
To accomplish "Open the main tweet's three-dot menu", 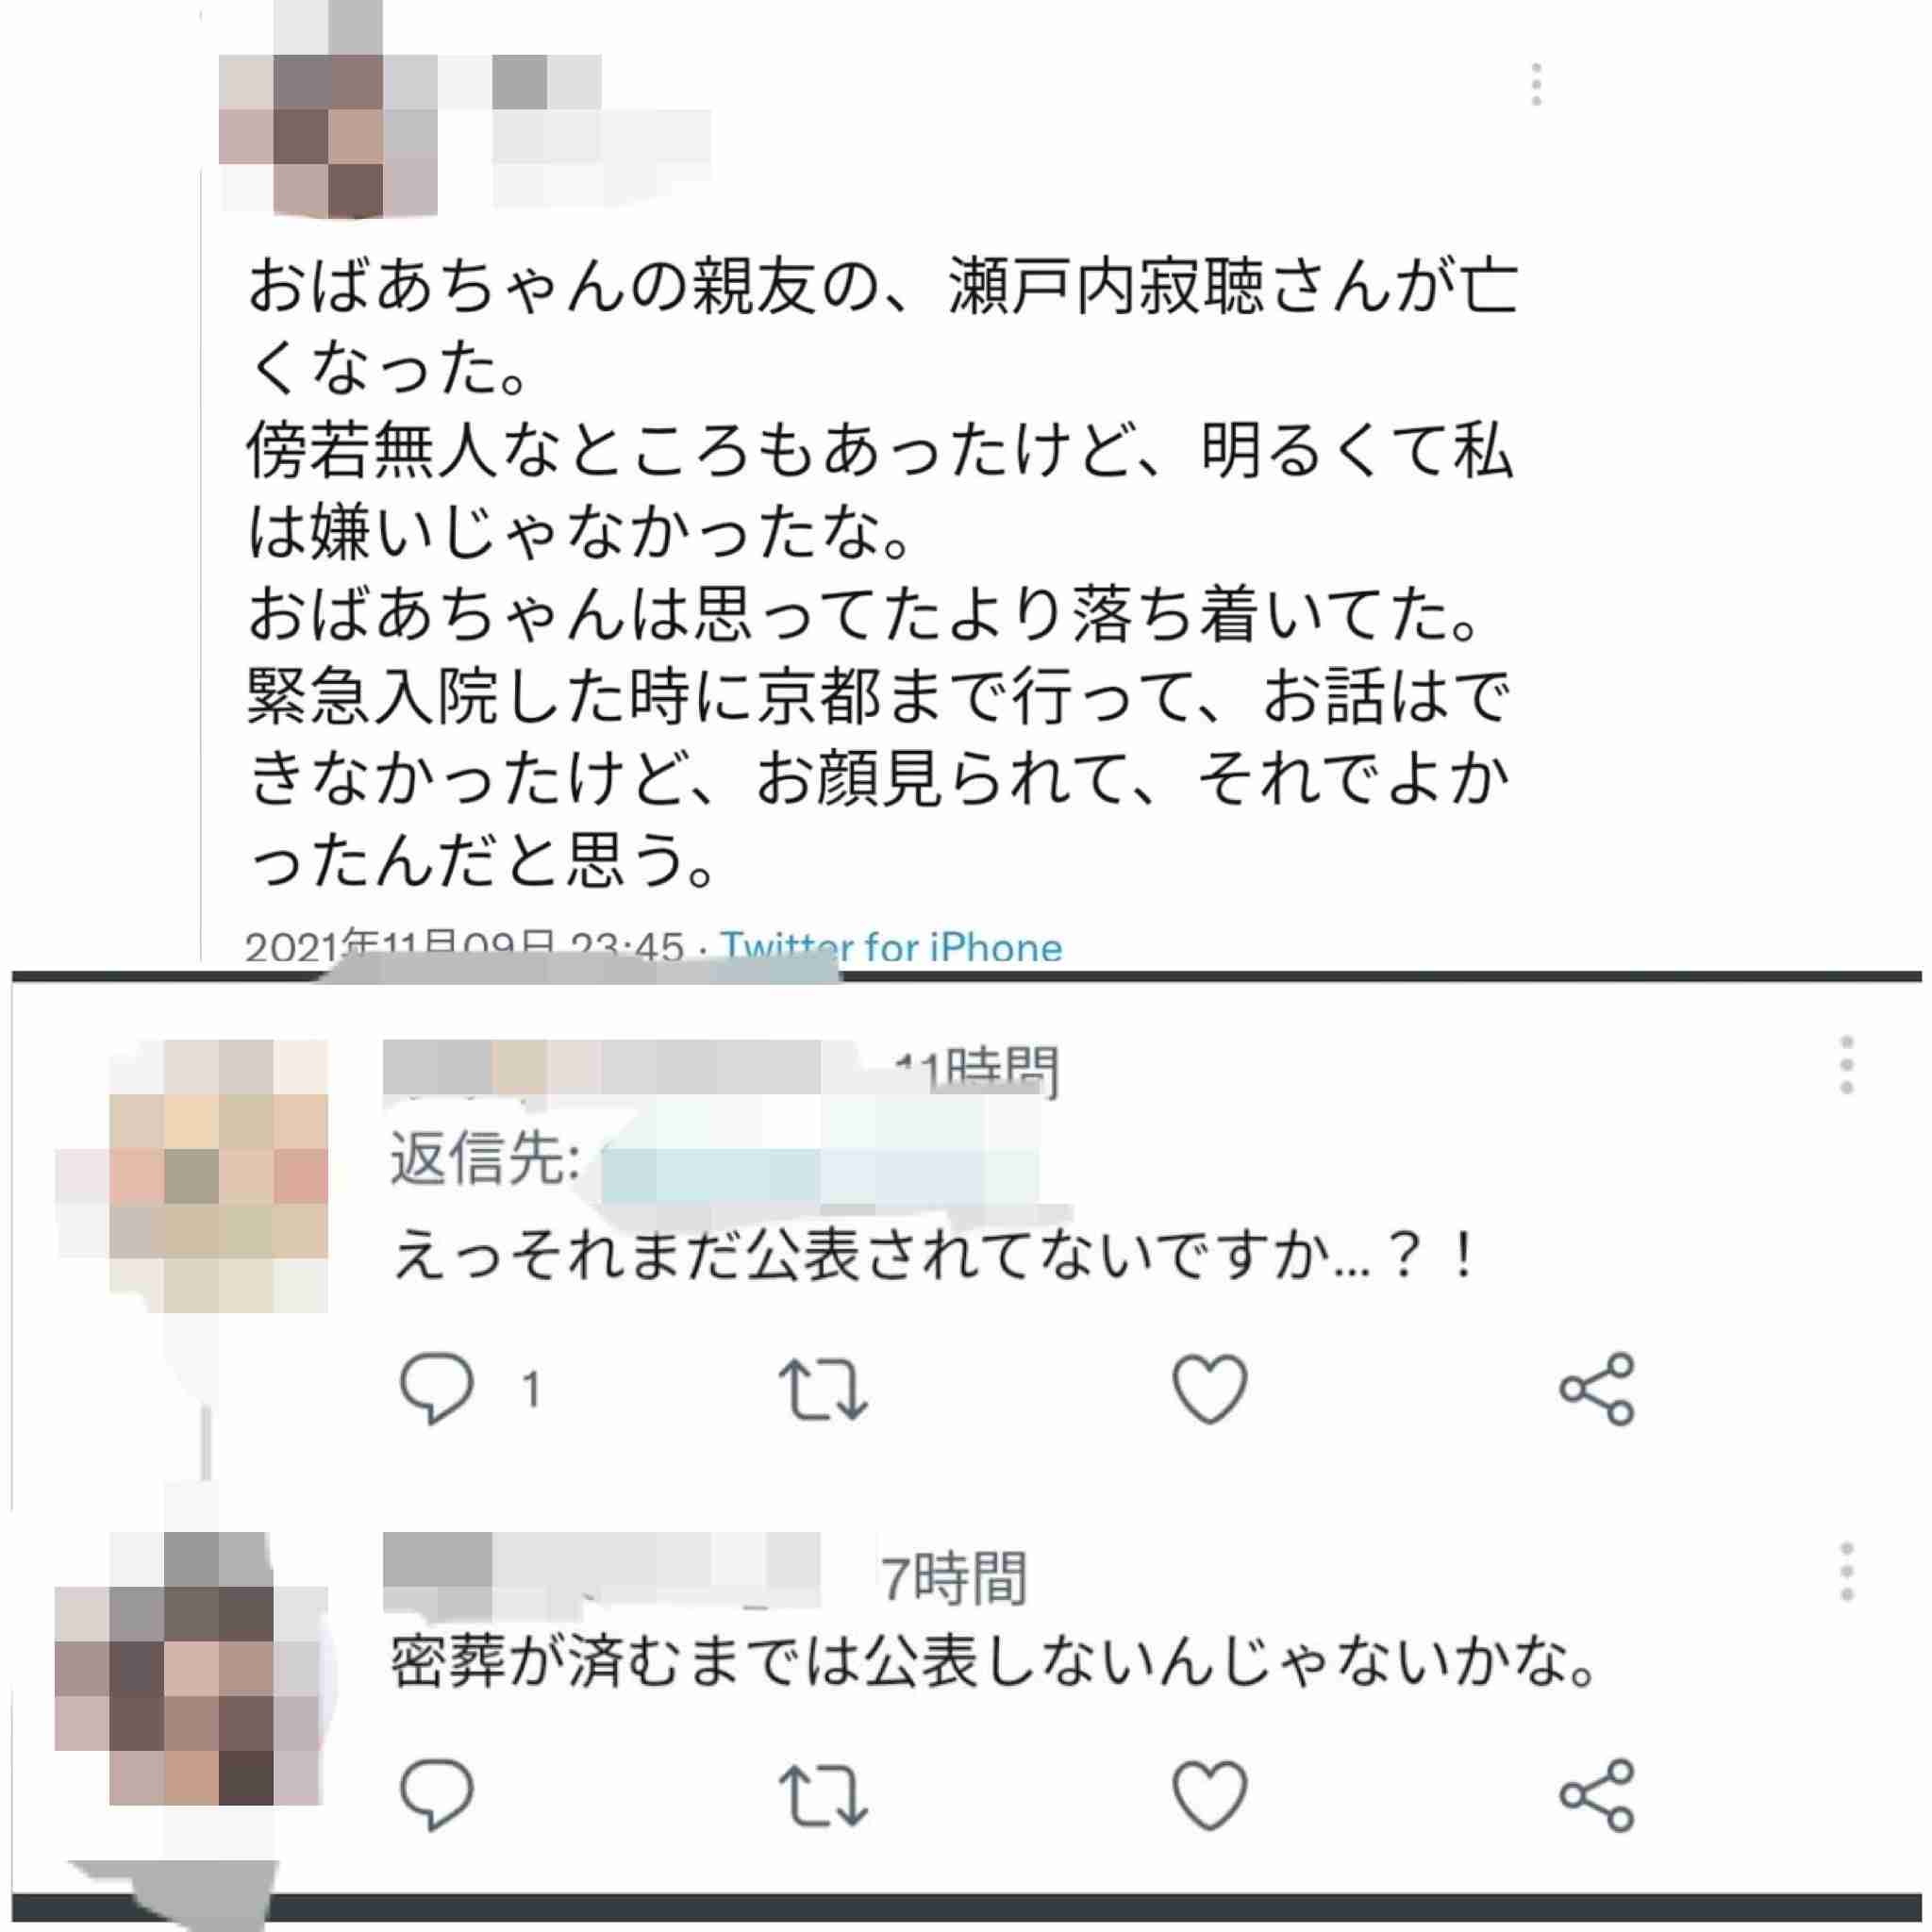I will 1536,84.
